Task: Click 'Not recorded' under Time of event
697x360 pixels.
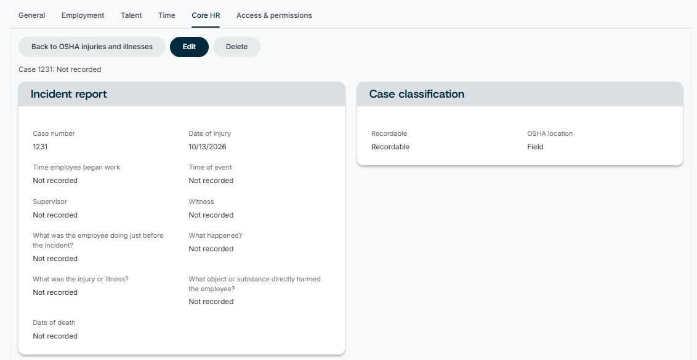Action: click(x=211, y=181)
